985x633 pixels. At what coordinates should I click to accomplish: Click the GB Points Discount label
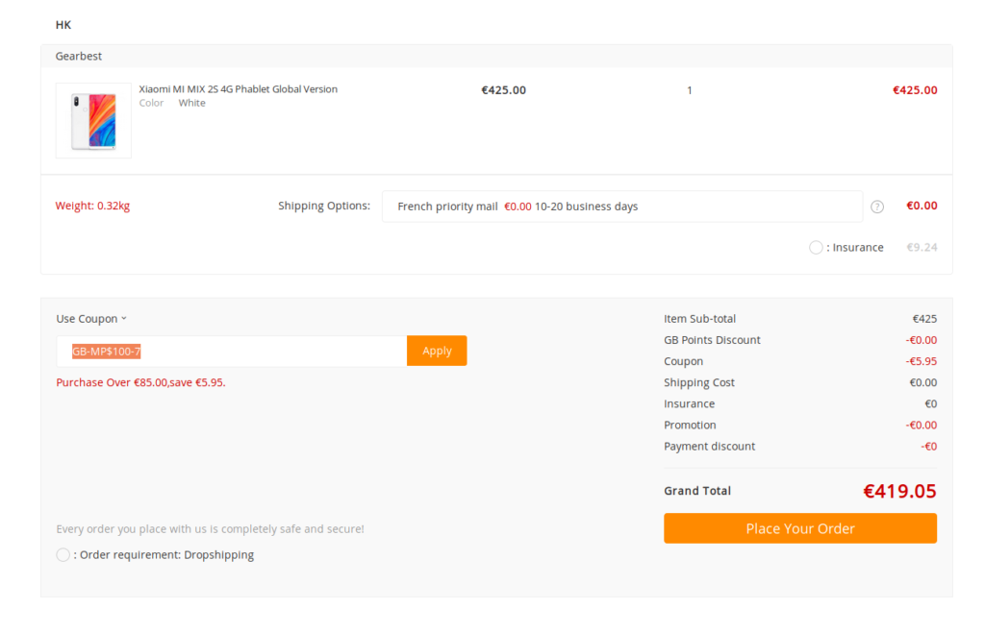712,340
